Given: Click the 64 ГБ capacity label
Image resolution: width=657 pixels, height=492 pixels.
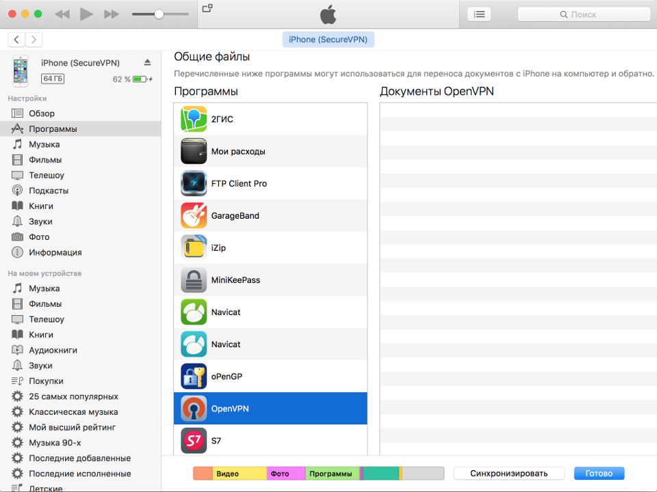Looking at the screenshot, I should [x=53, y=79].
